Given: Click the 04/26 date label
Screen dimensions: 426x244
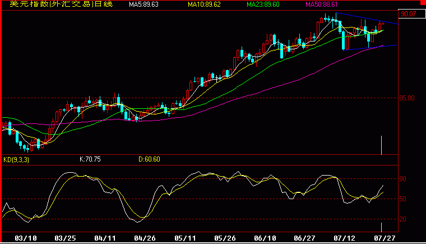Looking at the screenshot, I should pyautogui.click(x=145, y=238).
